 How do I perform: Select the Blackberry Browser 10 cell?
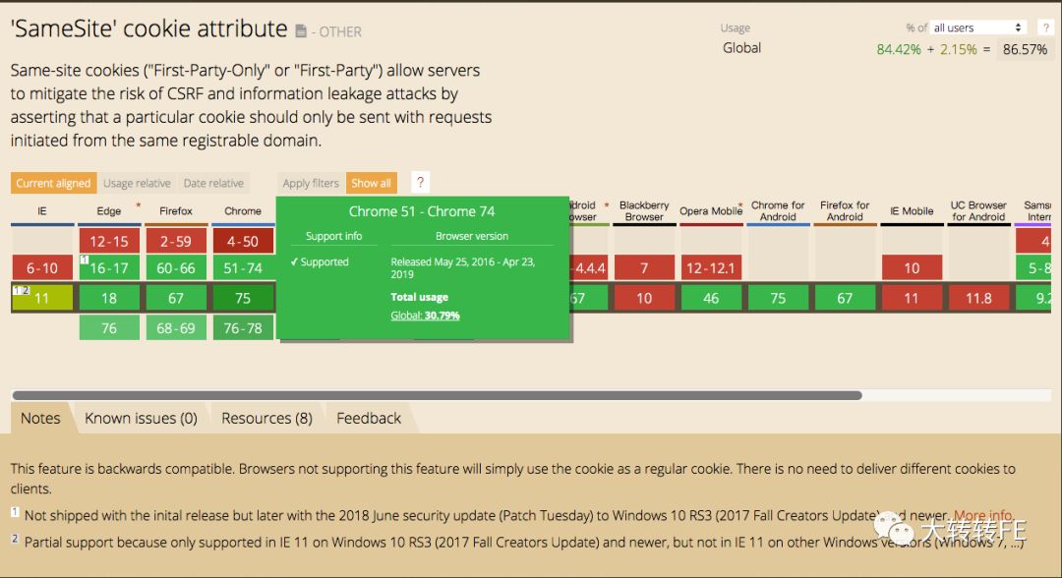(x=644, y=298)
